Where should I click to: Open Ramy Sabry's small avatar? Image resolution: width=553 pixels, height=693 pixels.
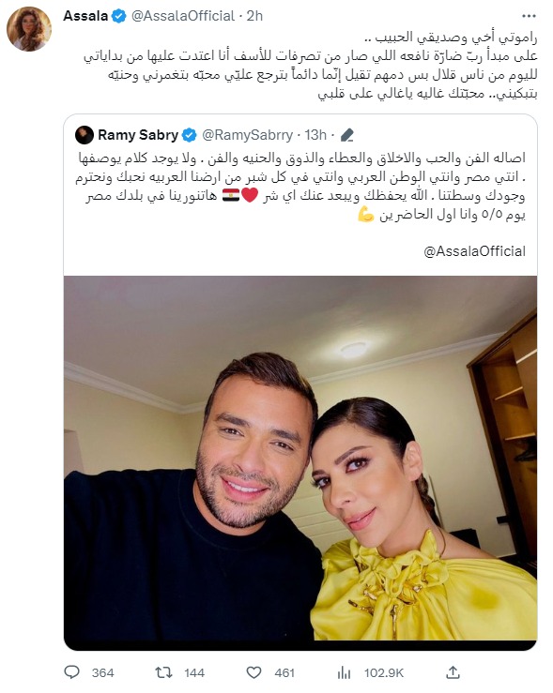pos(84,135)
